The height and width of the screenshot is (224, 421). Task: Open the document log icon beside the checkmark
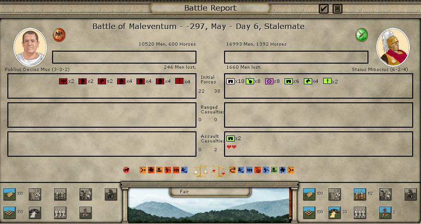(338, 8)
